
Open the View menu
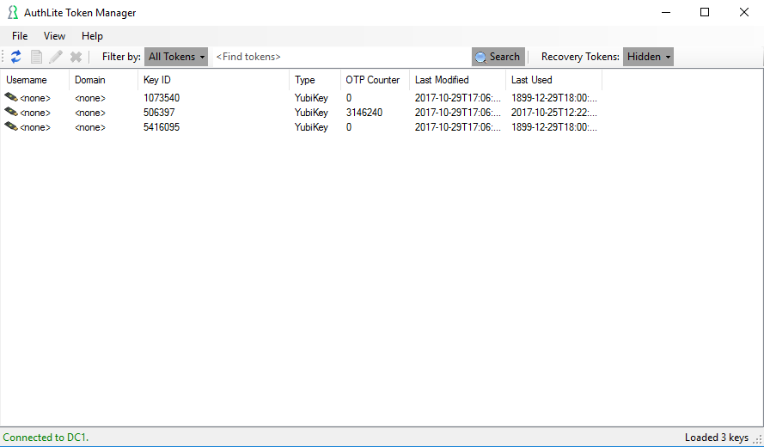pyautogui.click(x=54, y=36)
